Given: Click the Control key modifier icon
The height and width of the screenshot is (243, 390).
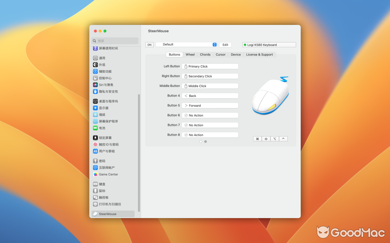Looking at the screenshot, I should point(283,139).
